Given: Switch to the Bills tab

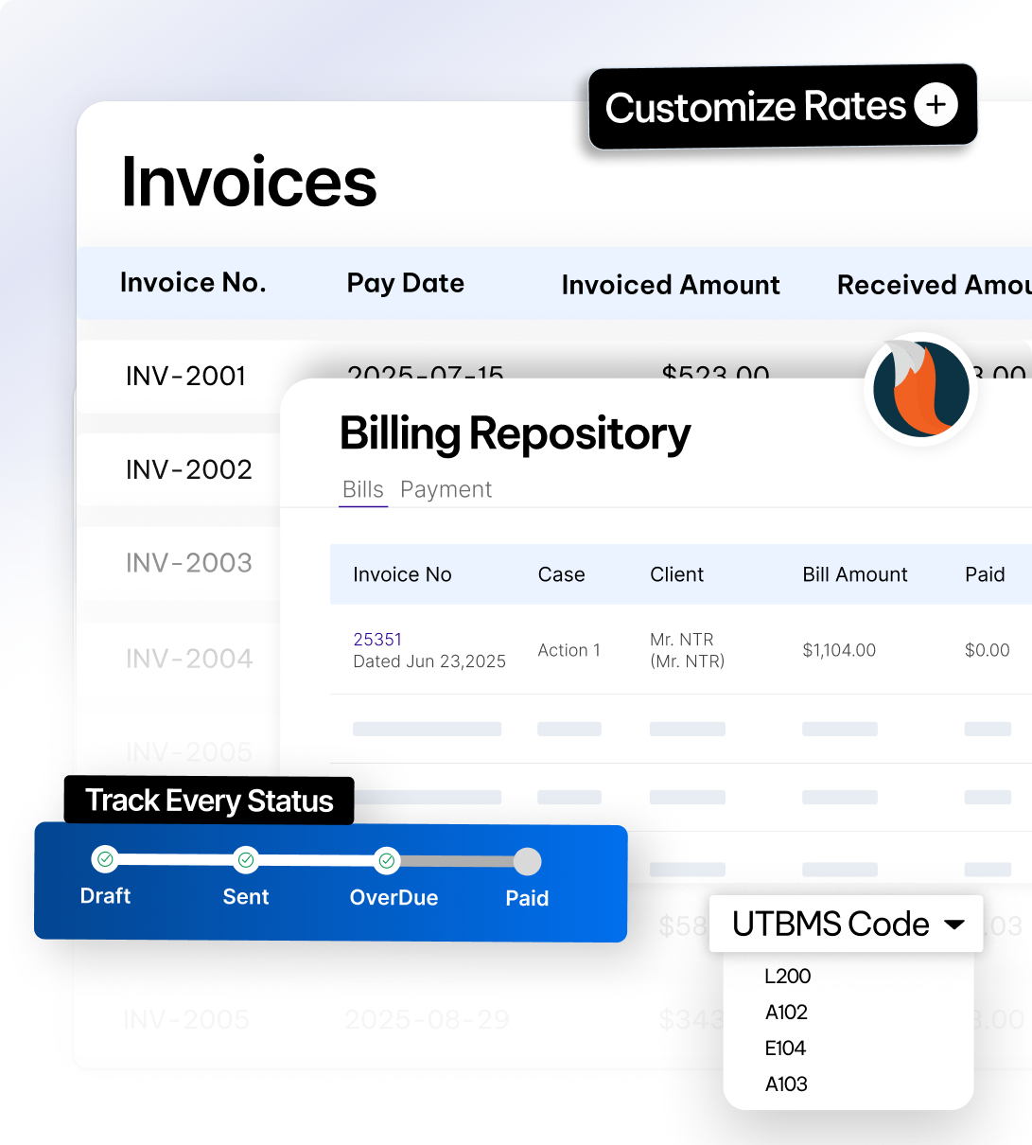Looking at the screenshot, I should 363,489.
